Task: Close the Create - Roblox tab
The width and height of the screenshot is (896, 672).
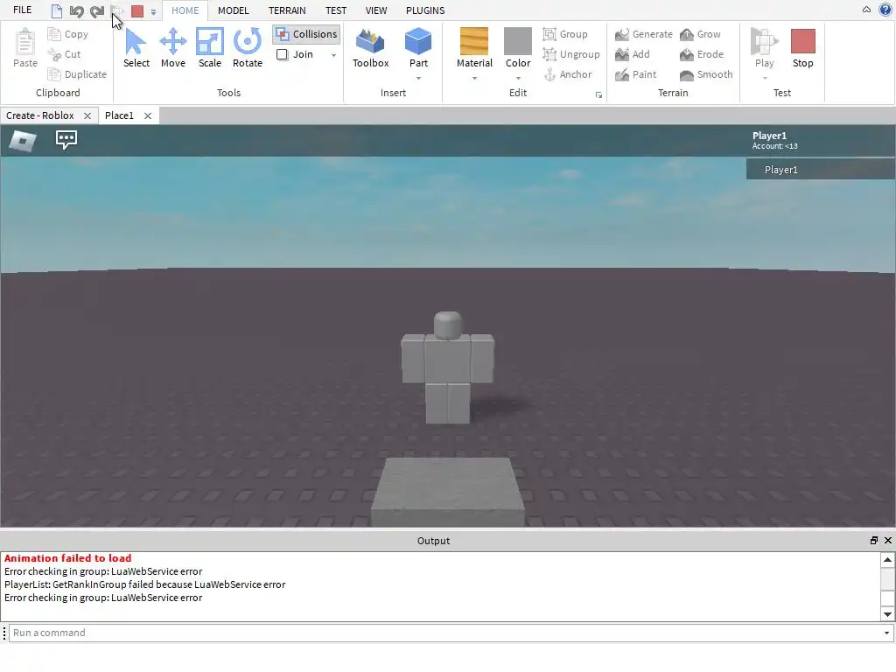Action: [87, 115]
